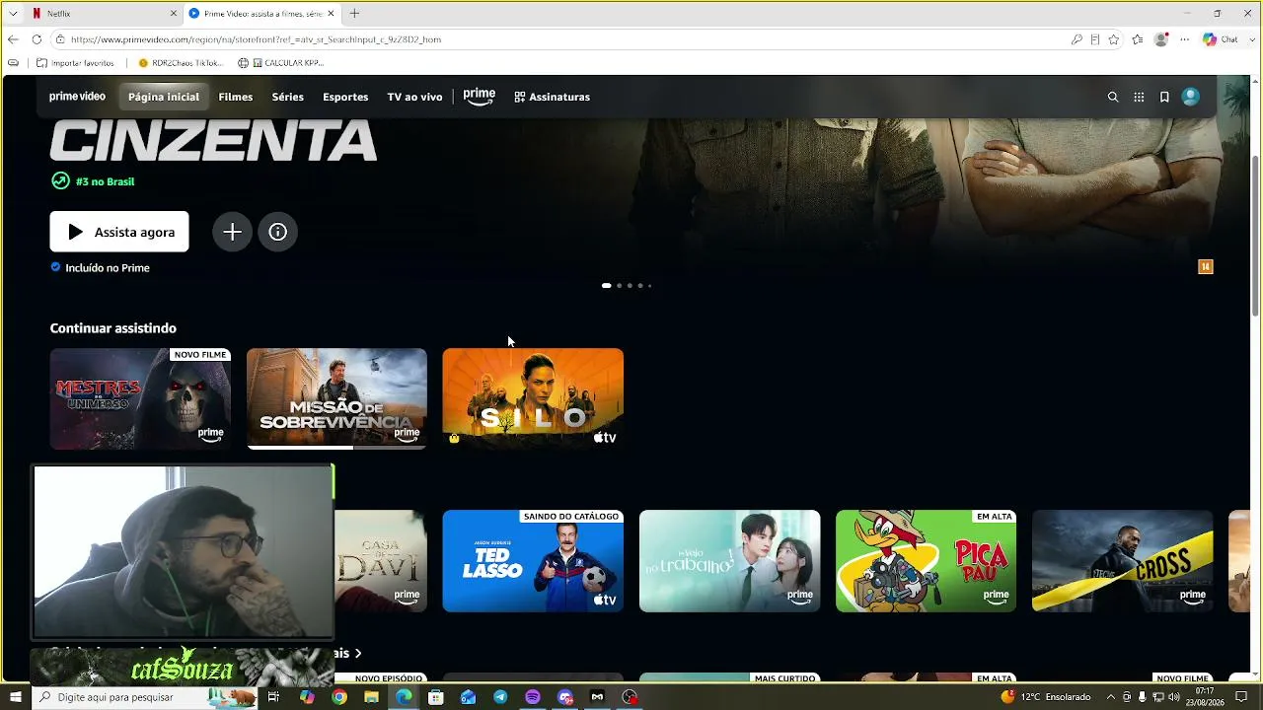This screenshot has height=710, width=1263.
Task: Open Telegram from the taskbar
Action: tap(500, 697)
